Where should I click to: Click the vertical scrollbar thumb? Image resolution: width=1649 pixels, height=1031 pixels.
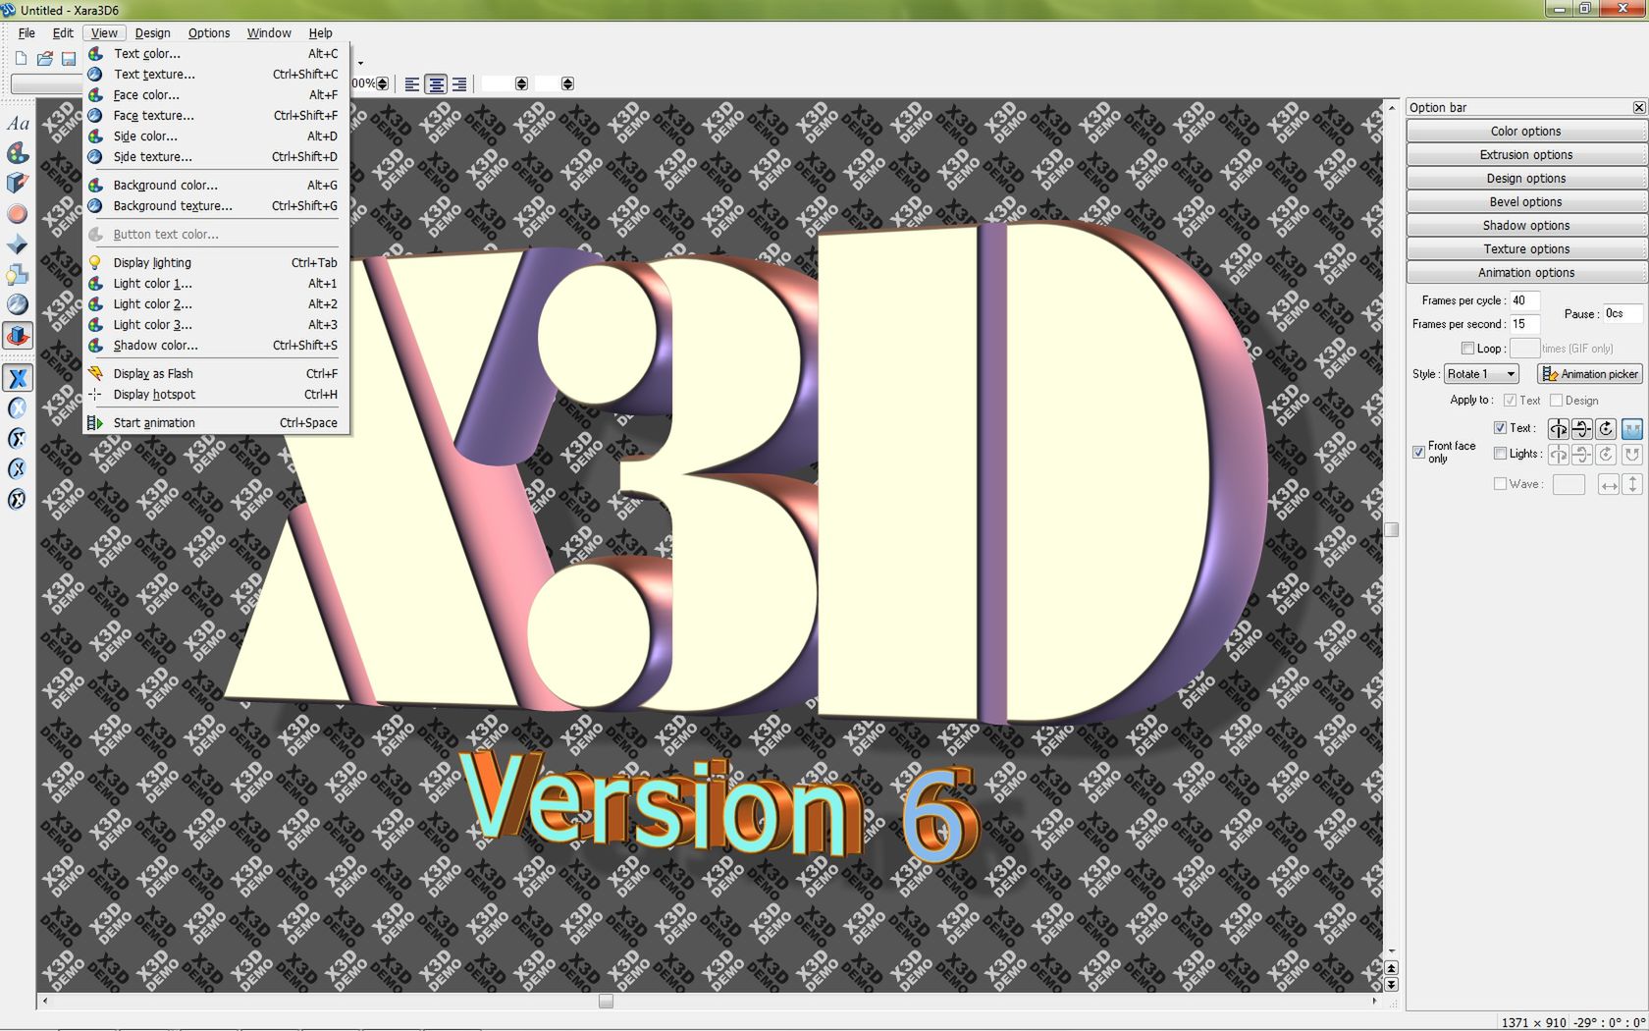pos(1391,530)
